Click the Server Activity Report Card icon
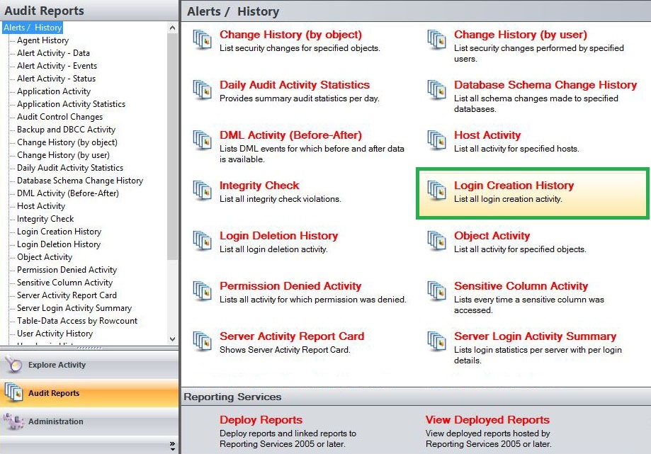This screenshot has width=651, height=454. [x=202, y=341]
